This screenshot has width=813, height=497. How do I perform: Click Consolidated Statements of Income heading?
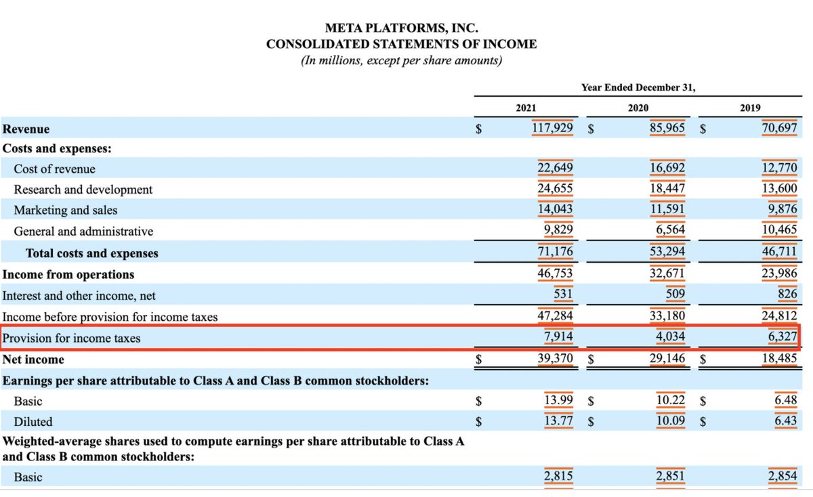(402, 45)
